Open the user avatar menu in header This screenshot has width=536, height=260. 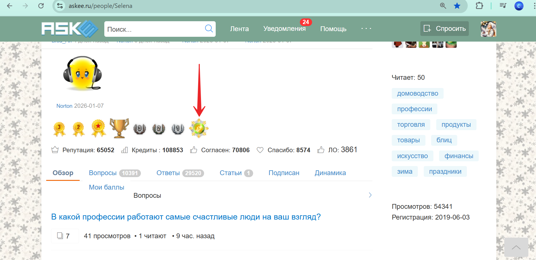pyautogui.click(x=488, y=29)
